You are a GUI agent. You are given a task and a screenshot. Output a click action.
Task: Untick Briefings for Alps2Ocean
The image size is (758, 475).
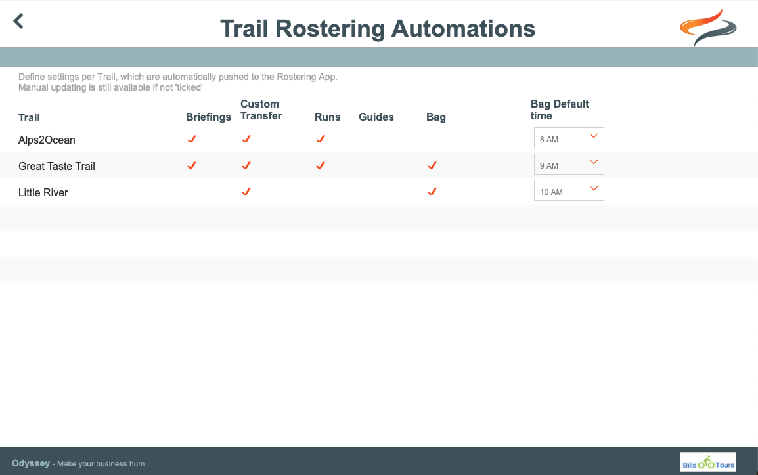point(191,139)
